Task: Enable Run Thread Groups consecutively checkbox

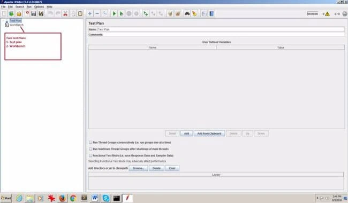Action: 90,142
